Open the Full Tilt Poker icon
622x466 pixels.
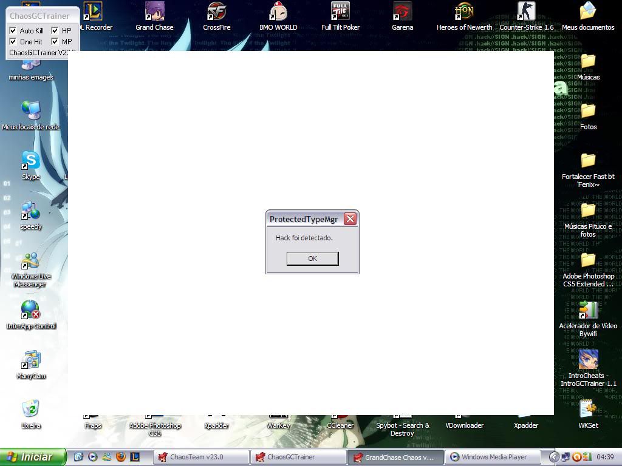(x=340, y=12)
